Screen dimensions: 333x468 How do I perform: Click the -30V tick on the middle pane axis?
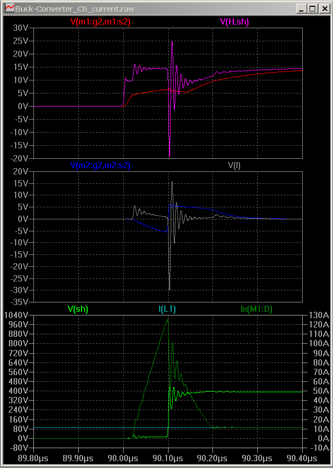[x=20, y=290]
